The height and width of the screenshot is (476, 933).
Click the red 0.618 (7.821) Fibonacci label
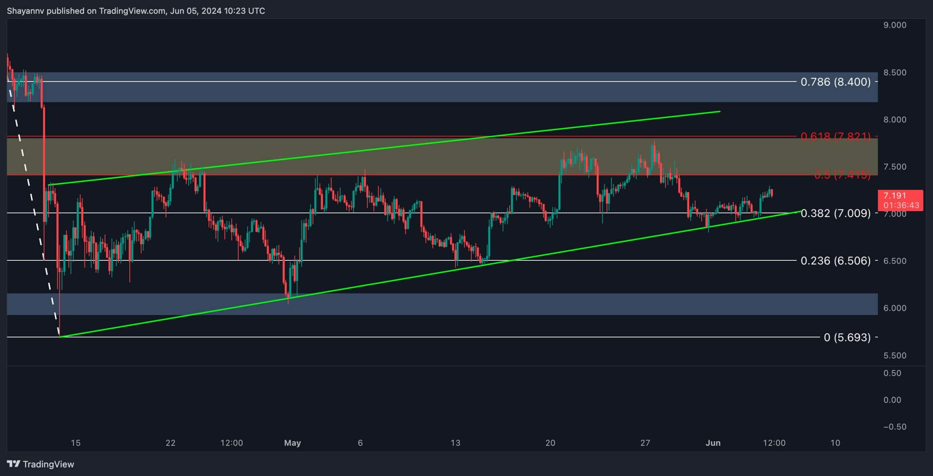[835, 136]
